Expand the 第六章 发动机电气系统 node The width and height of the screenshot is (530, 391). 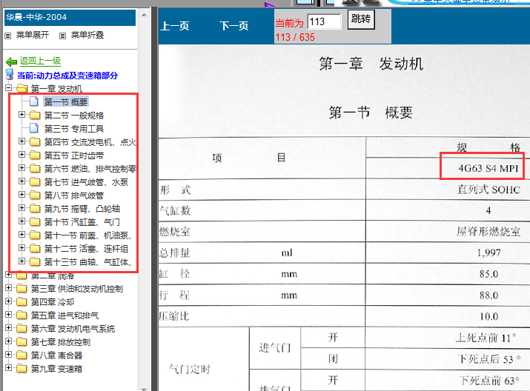(x=8, y=329)
